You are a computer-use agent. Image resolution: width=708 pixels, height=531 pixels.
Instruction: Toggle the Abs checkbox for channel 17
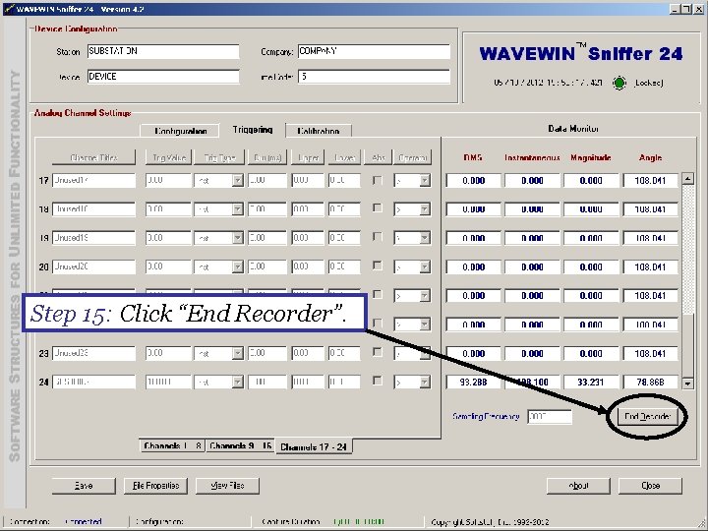[x=378, y=180]
